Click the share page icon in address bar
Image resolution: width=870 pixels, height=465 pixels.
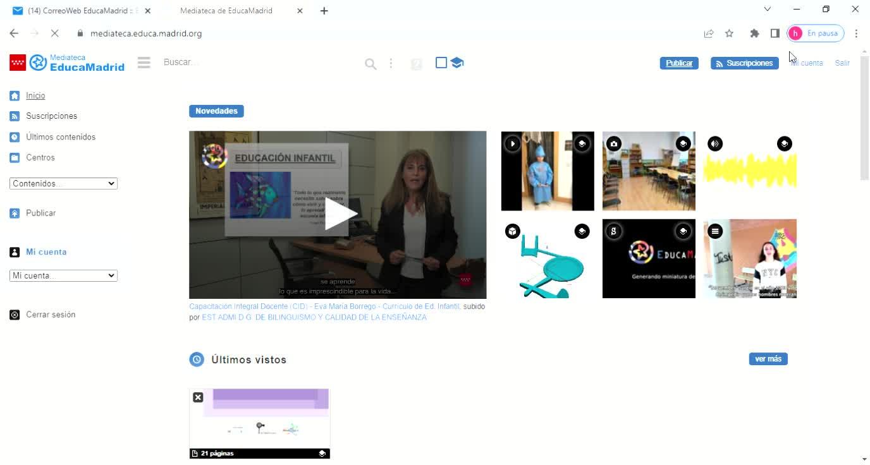709,33
